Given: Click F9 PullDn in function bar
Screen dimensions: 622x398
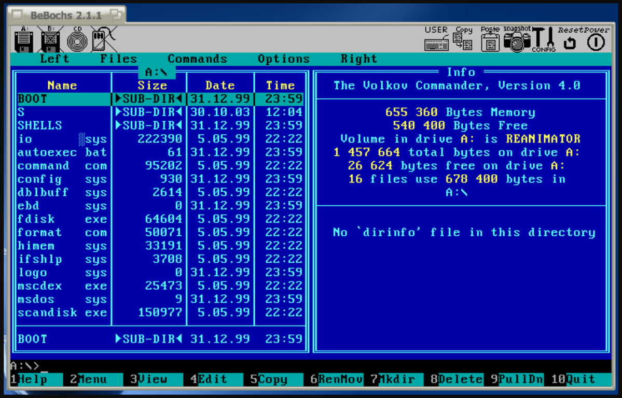Looking at the screenshot, I should click(x=517, y=379).
